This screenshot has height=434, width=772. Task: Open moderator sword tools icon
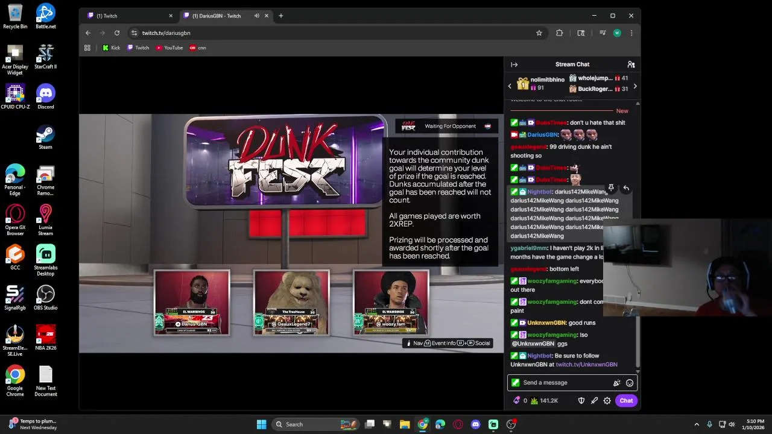pyautogui.click(x=594, y=400)
